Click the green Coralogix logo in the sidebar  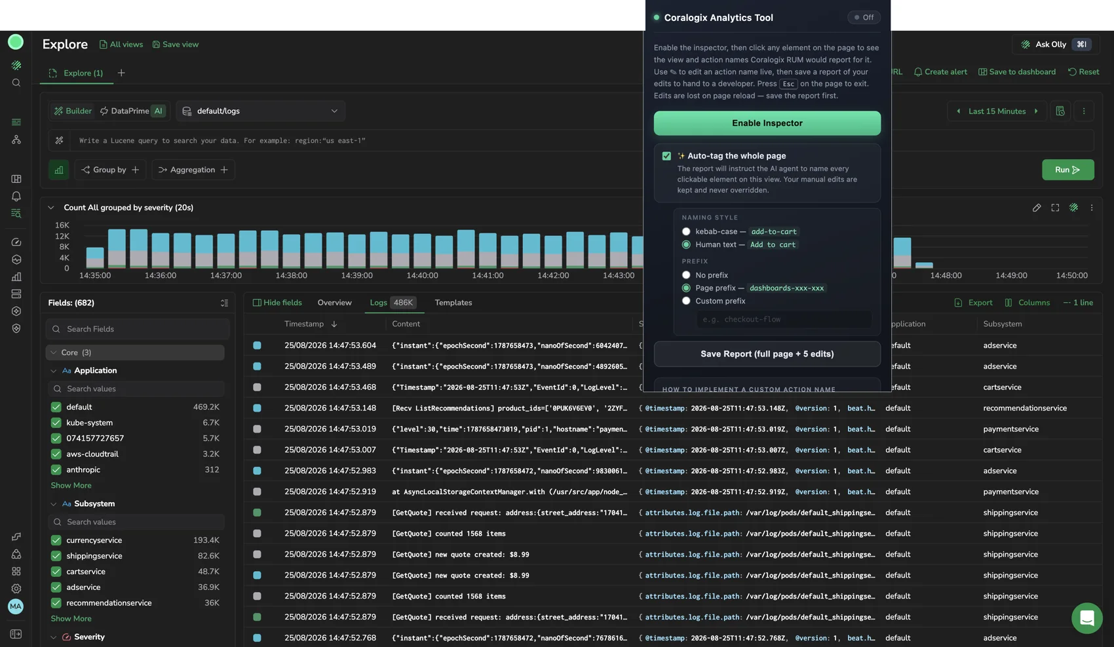coord(16,42)
